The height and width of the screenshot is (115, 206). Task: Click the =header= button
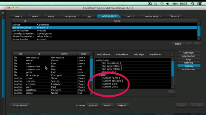pyautogui.click(x=122, y=54)
